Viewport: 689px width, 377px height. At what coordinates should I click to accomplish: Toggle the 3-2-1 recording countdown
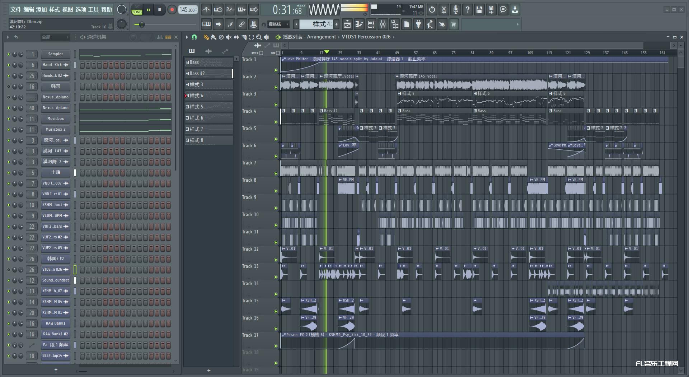tap(230, 10)
